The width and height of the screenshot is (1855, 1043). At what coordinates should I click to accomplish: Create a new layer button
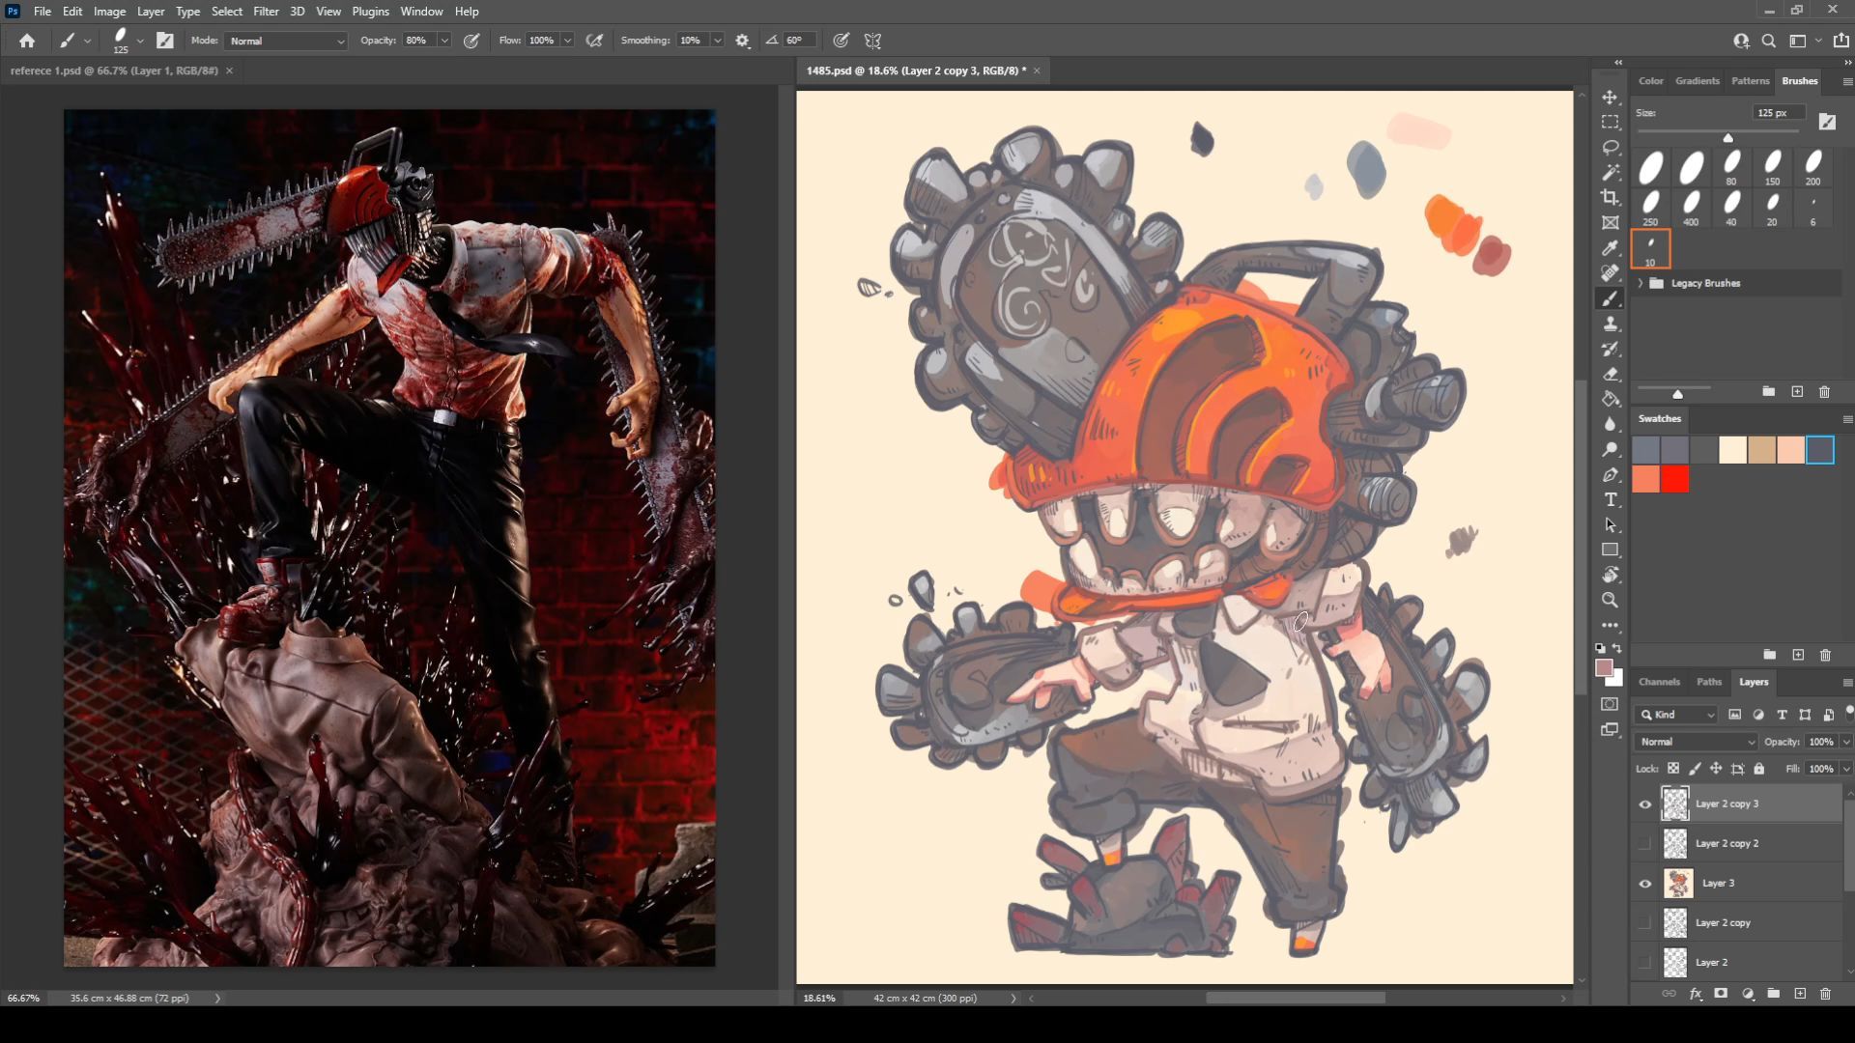1800,993
